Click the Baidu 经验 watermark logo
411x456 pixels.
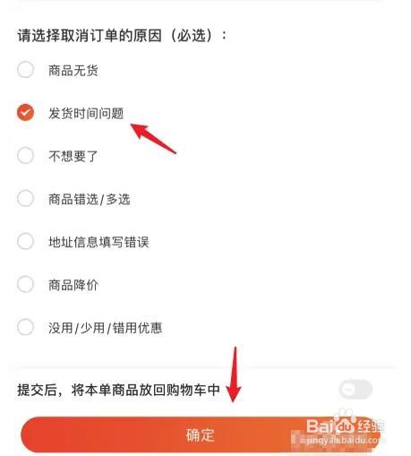pyautogui.click(x=345, y=425)
